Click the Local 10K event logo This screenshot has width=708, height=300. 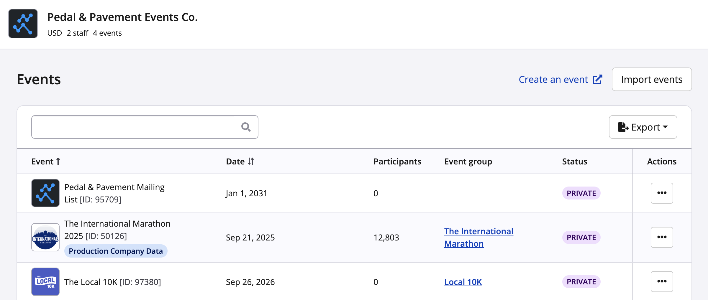[45, 282]
